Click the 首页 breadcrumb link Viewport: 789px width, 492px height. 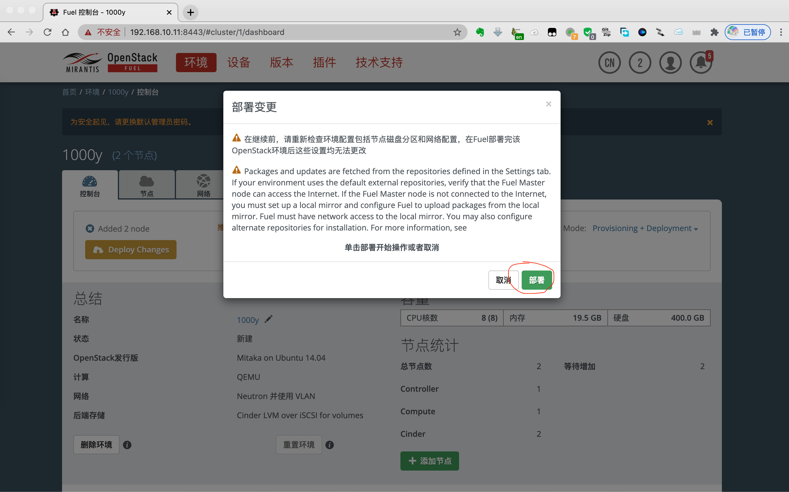[69, 92]
